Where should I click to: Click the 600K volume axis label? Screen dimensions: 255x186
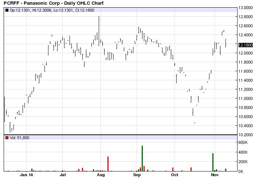coord(243,142)
